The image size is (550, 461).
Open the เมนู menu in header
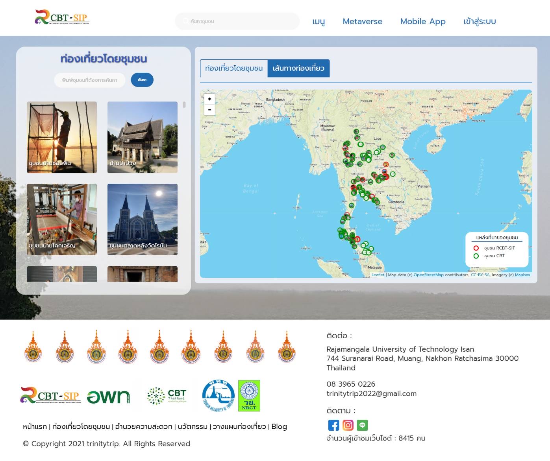319,21
